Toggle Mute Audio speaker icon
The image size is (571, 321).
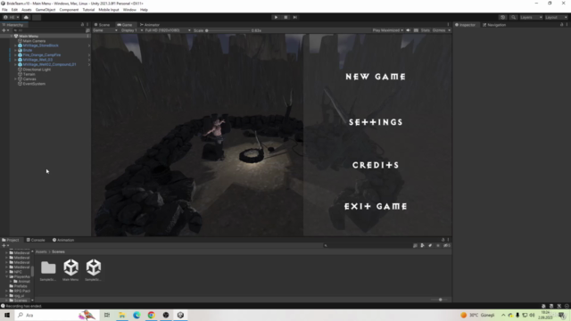point(409,30)
